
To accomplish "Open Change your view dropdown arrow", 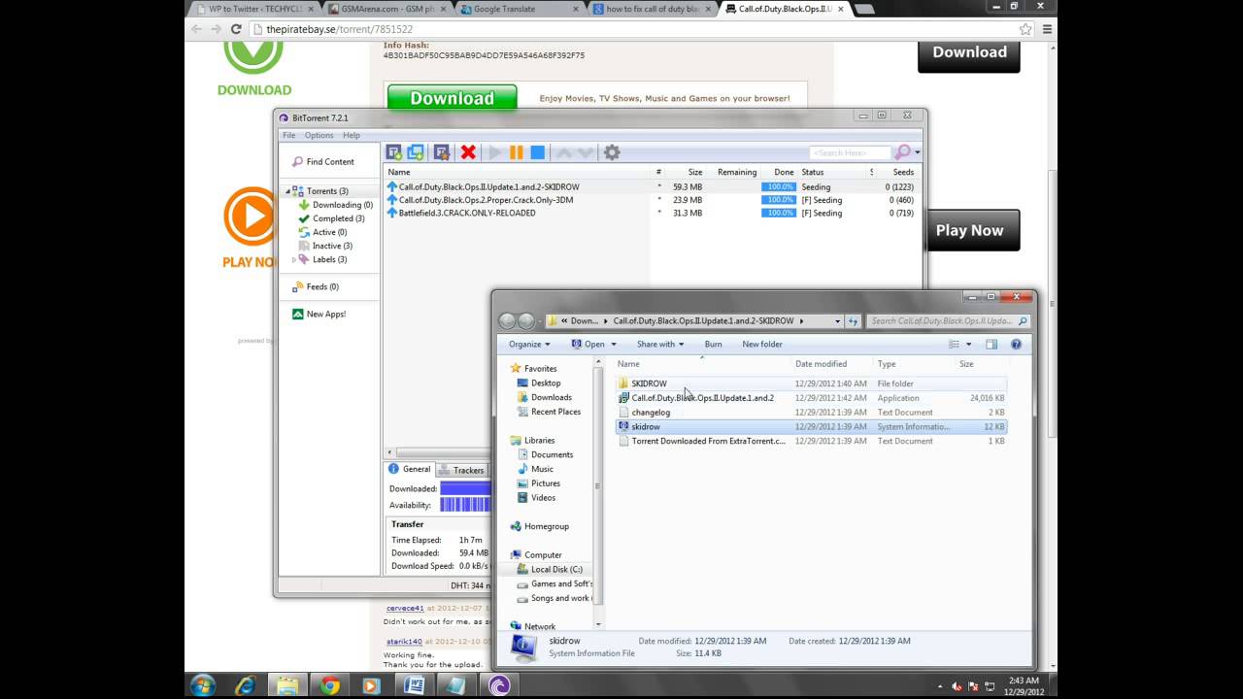I will 968,345.
